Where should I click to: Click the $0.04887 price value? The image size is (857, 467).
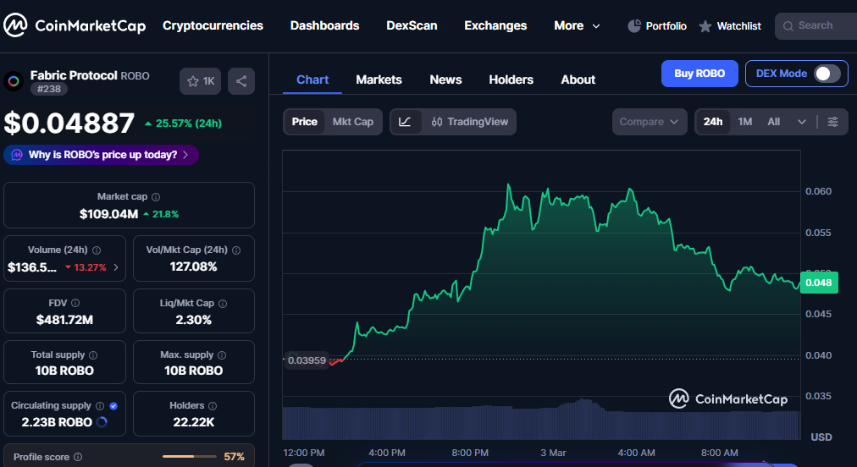(69, 123)
